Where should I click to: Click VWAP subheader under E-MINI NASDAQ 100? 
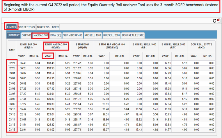coord(48,56)
